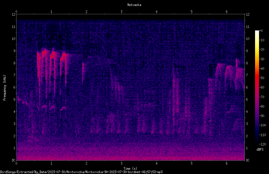Click the 5 second mark on bottom time axis
The height and width of the screenshot is (174, 269).
pos(191,163)
